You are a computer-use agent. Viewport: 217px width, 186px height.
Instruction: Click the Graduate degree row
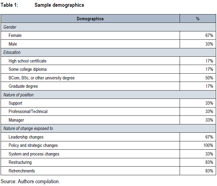click(108, 86)
